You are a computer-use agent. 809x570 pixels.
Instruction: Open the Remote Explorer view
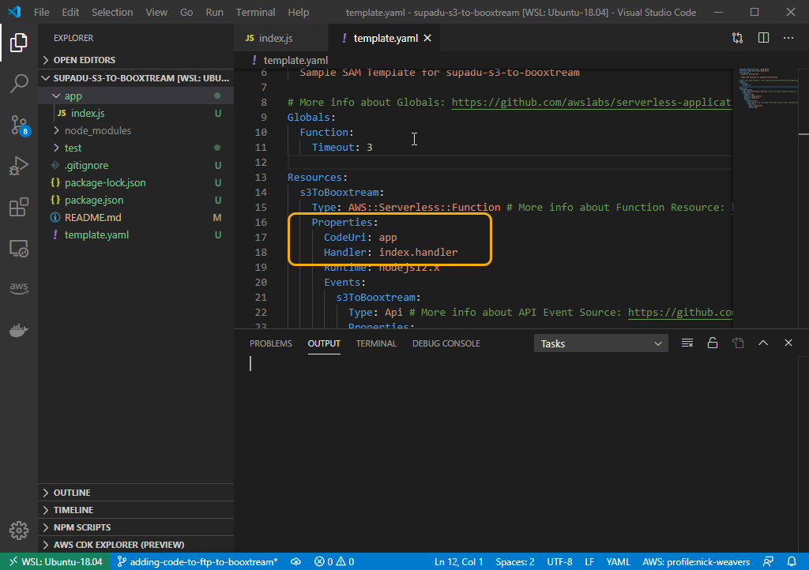19,249
